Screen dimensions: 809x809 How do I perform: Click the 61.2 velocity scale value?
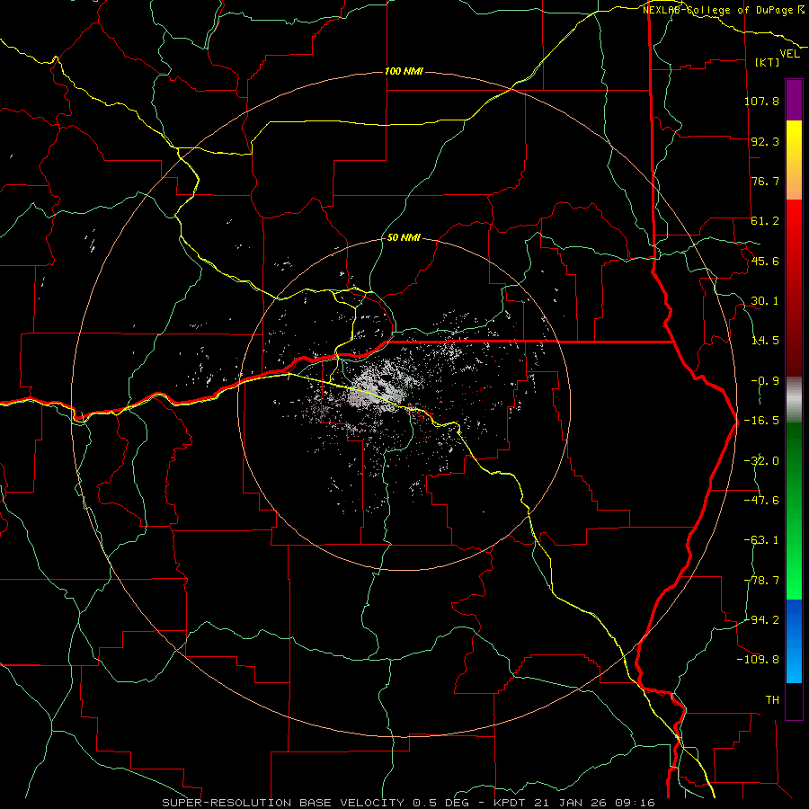(x=765, y=221)
